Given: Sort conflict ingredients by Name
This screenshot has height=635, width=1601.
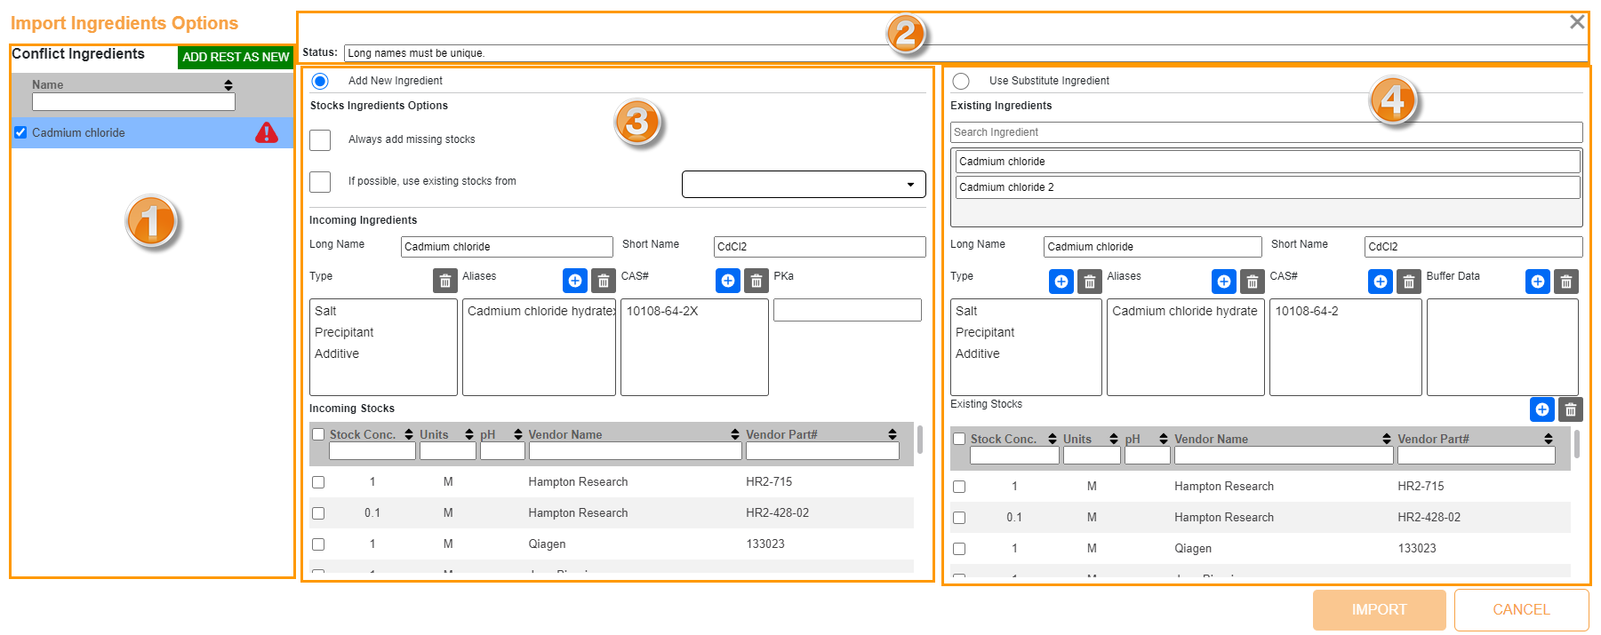Looking at the screenshot, I should [x=228, y=85].
